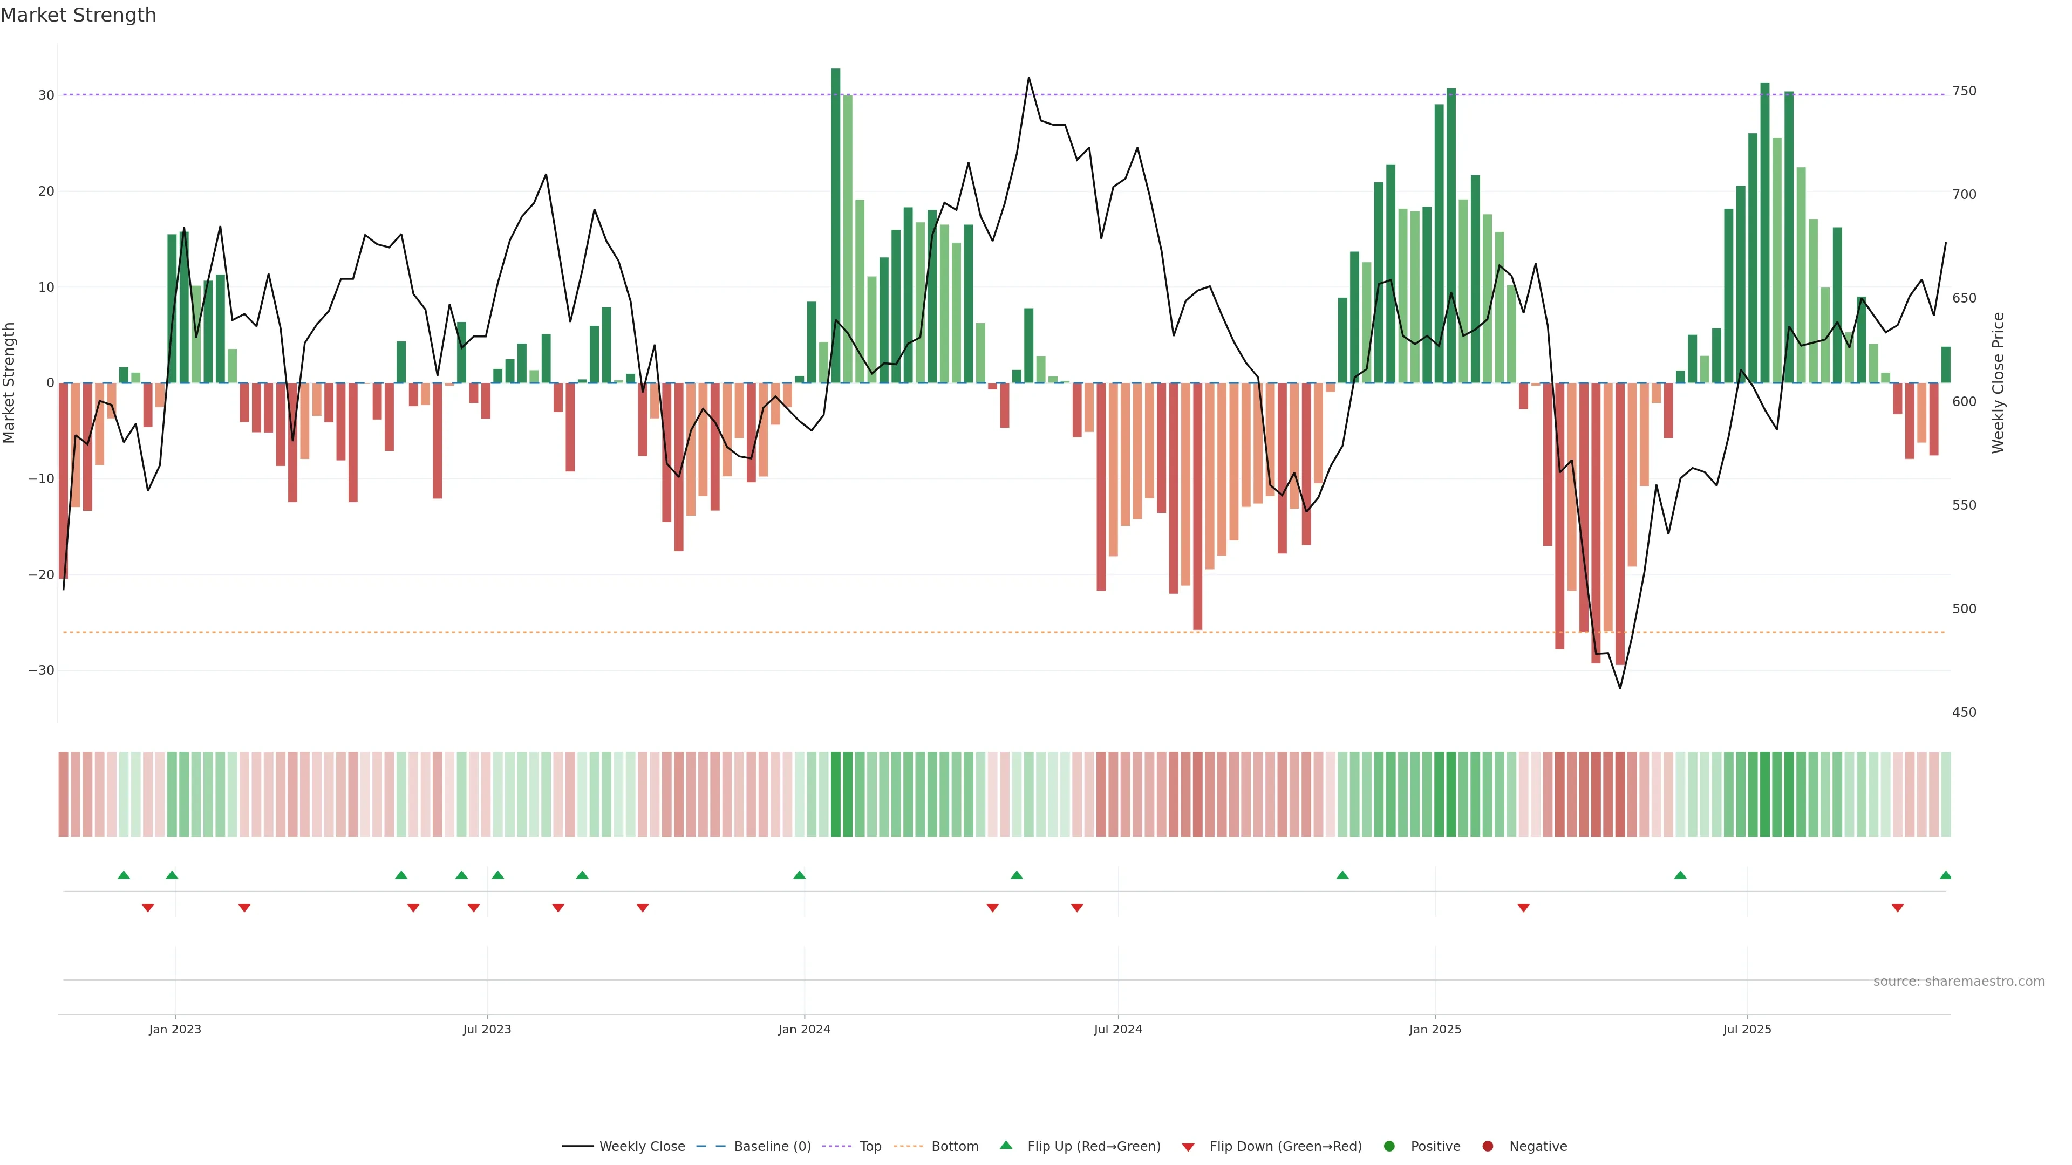Click the rightmost green flip-up triangle marker
2072x1165 pixels.
coord(1945,875)
